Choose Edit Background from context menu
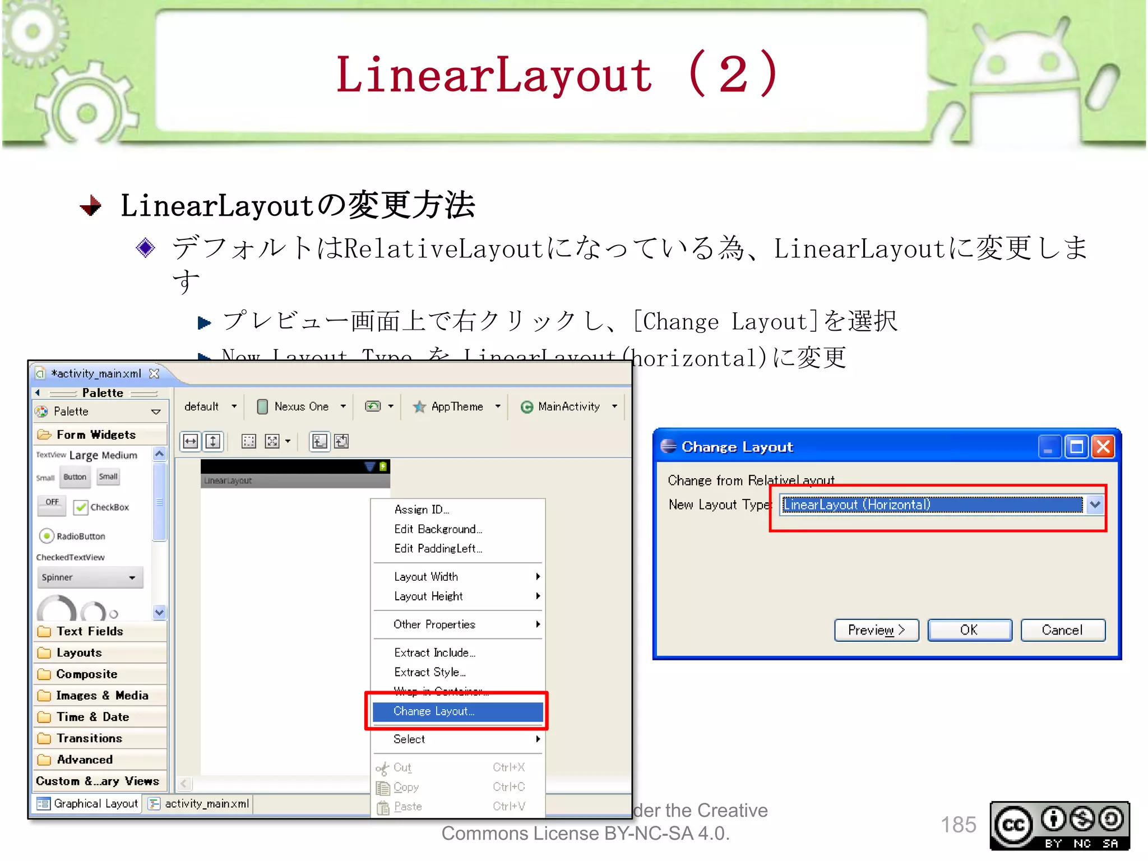The width and height of the screenshot is (1148, 861). pos(457,529)
